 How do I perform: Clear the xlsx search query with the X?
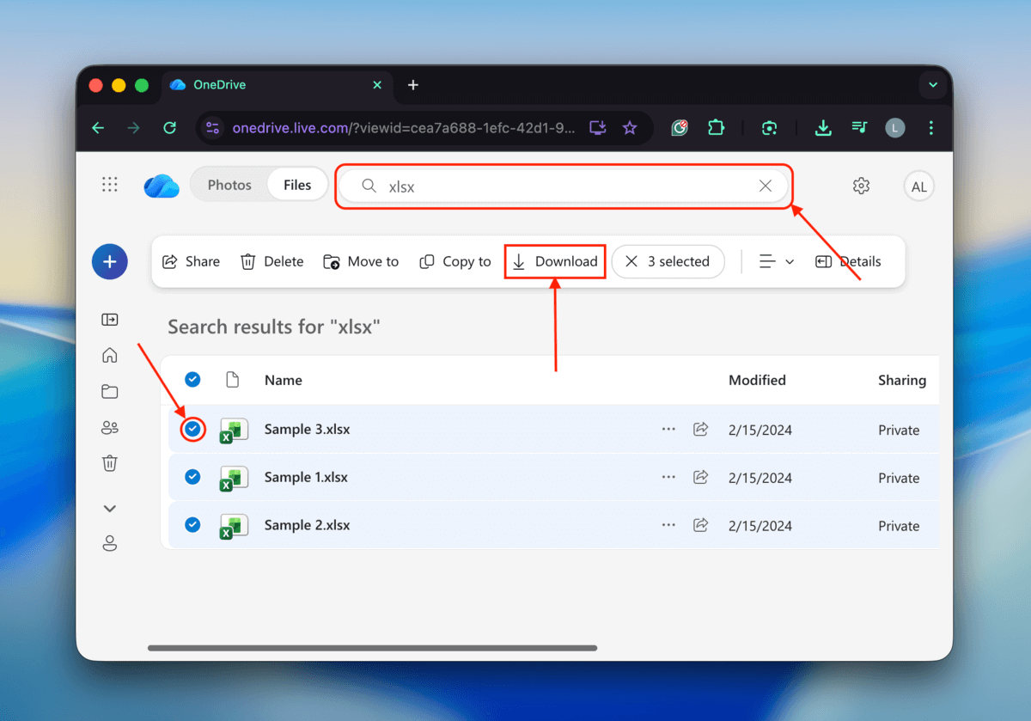765,186
